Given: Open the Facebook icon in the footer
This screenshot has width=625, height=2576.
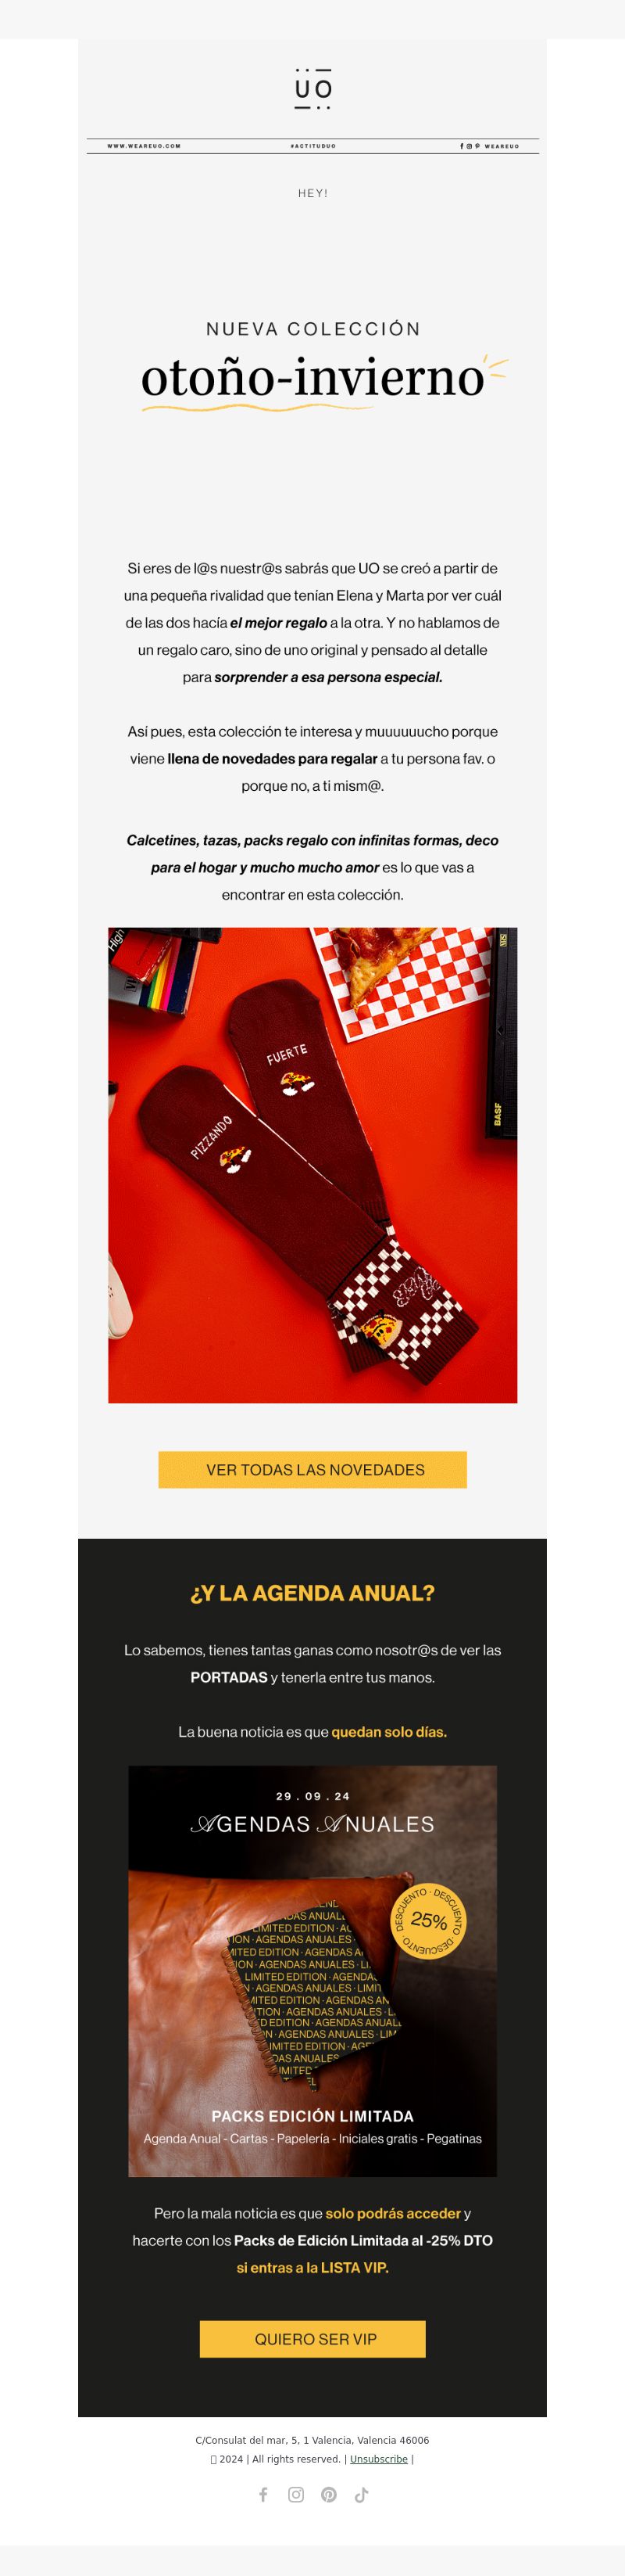Looking at the screenshot, I should tap(263, 2494).
